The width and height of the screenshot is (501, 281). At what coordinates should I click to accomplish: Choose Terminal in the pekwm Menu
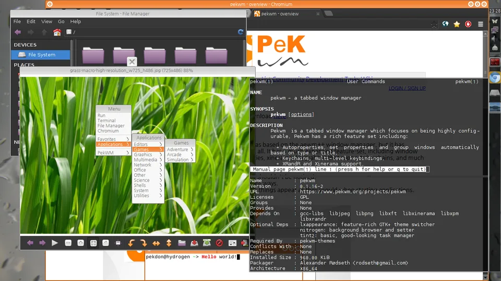tap(113, 120)
